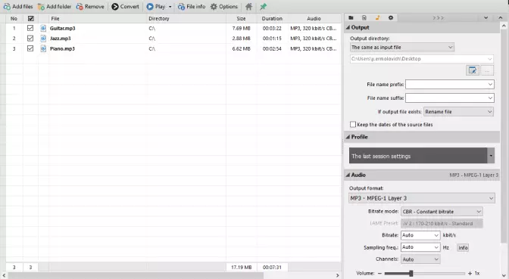Image resolution: width=509 pixels, height=279 pixels.
Task: Click the Add files toolbar button
Action: 18,7
